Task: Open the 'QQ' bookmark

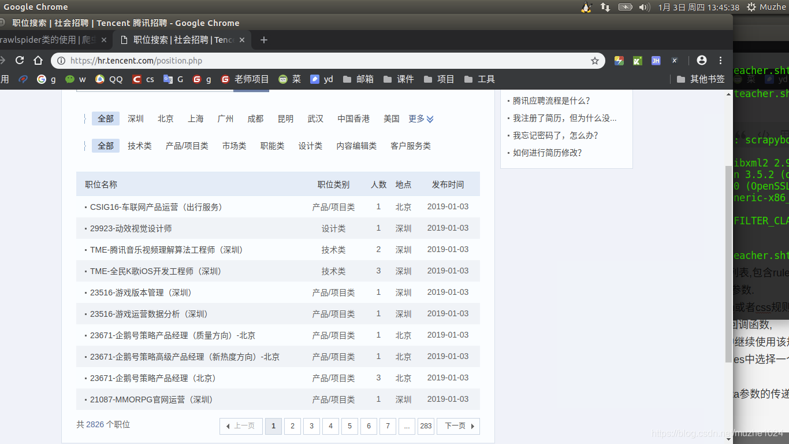Action: point(109,79)
